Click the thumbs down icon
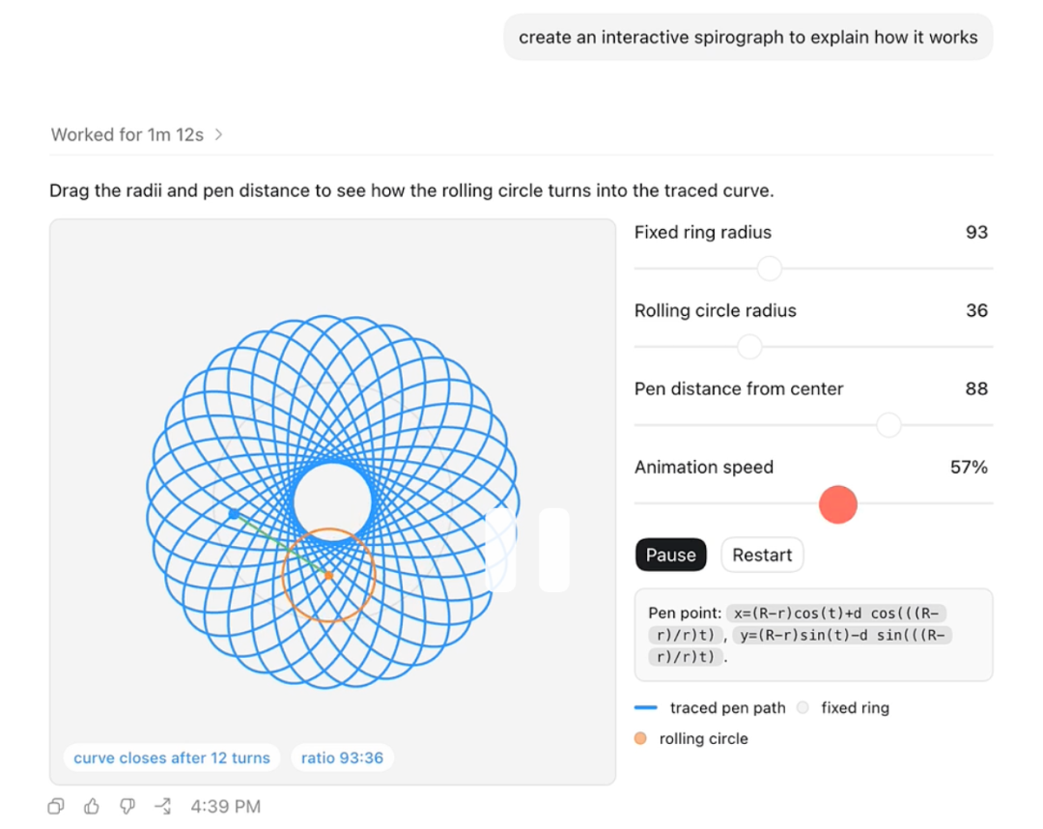Screen dimensions: 1043x829 point(127,807)
